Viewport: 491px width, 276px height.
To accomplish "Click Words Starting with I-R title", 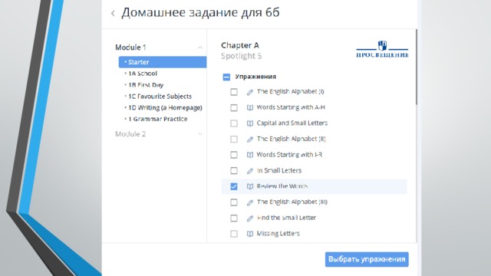I will click(x=289, y=155).
